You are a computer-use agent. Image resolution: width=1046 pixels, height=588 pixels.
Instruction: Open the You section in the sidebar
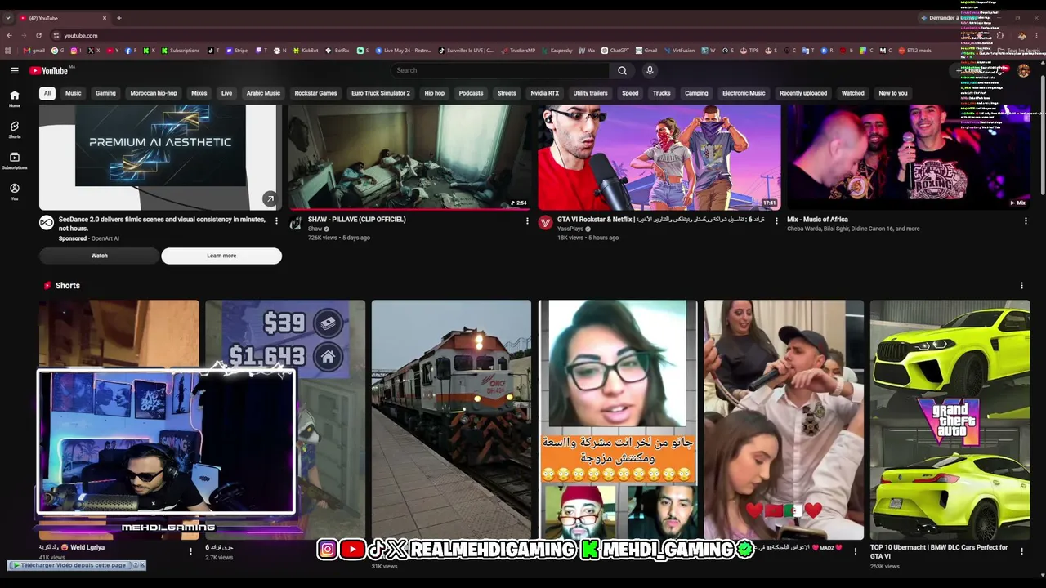pos(14,192)
